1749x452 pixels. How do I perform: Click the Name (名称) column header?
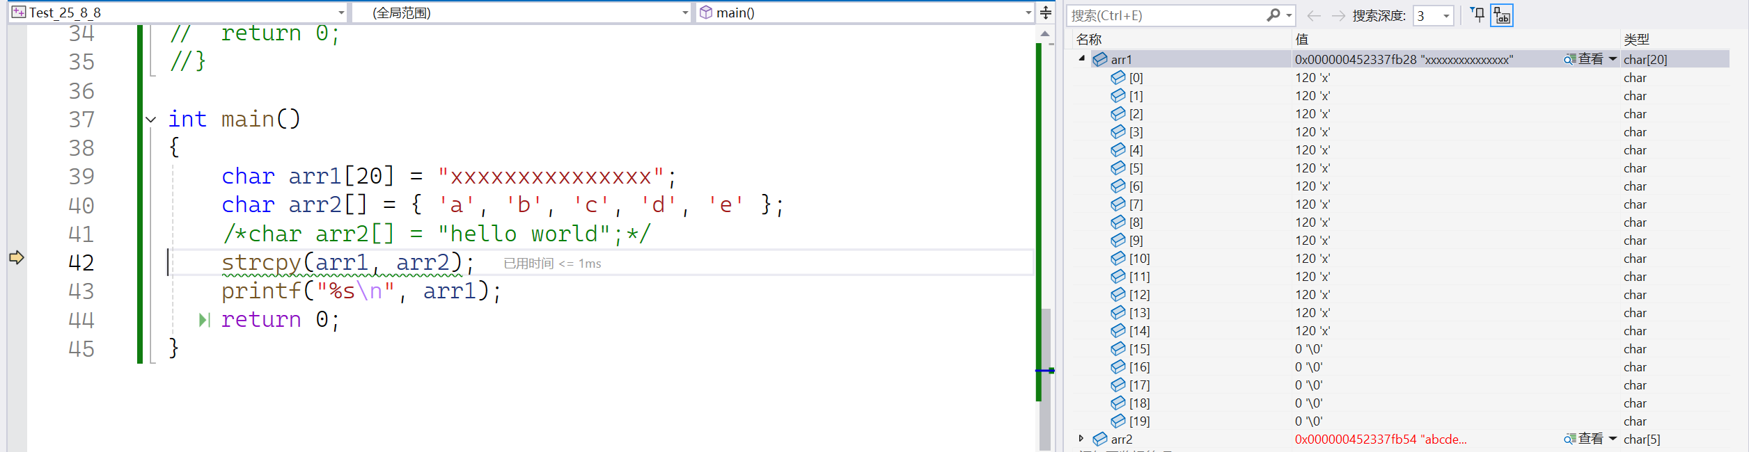[x=1089, y=40]
